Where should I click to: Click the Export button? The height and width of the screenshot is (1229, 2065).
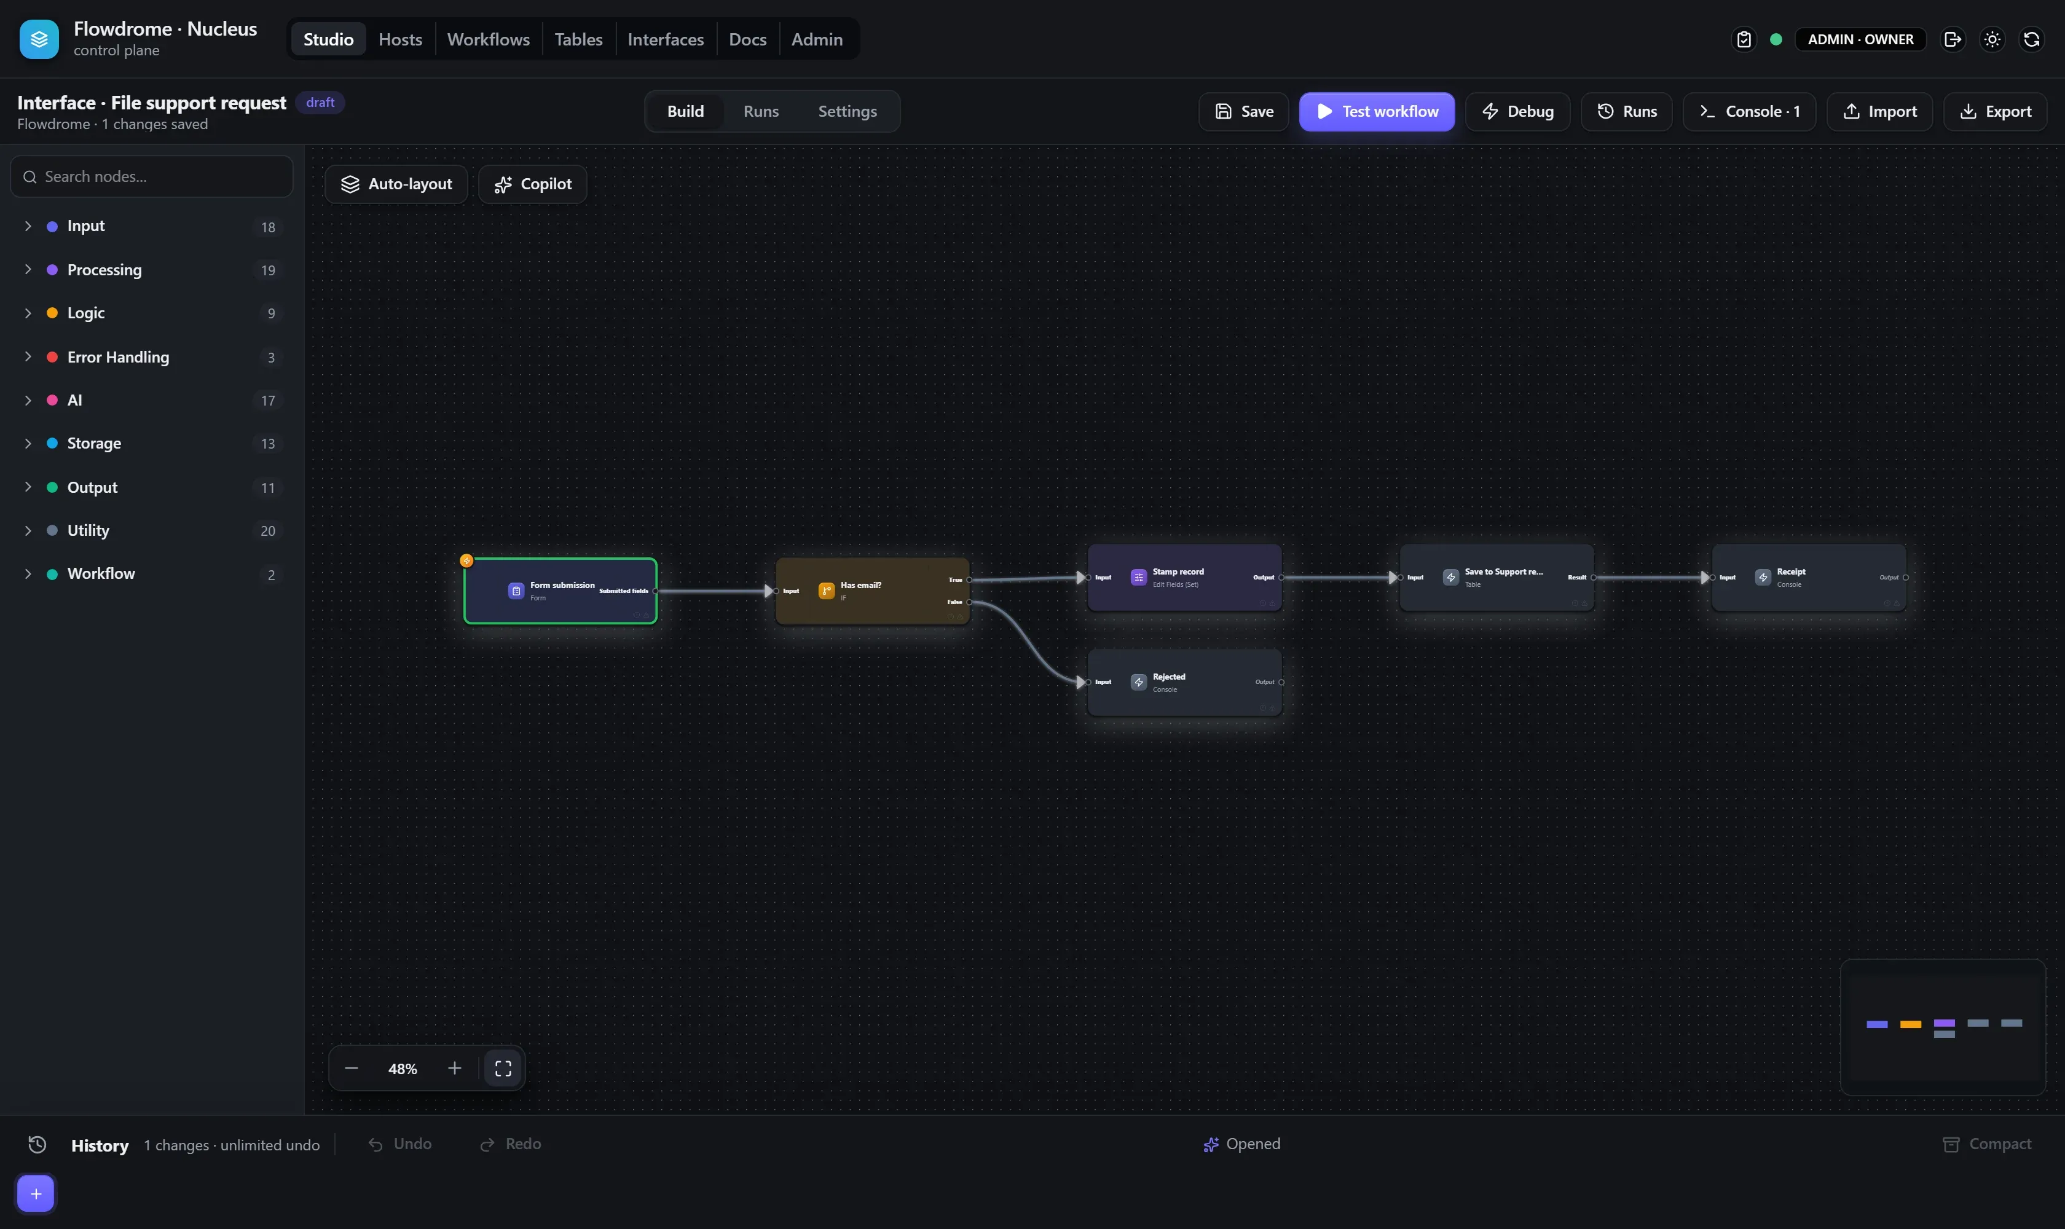click(1996, 111)
